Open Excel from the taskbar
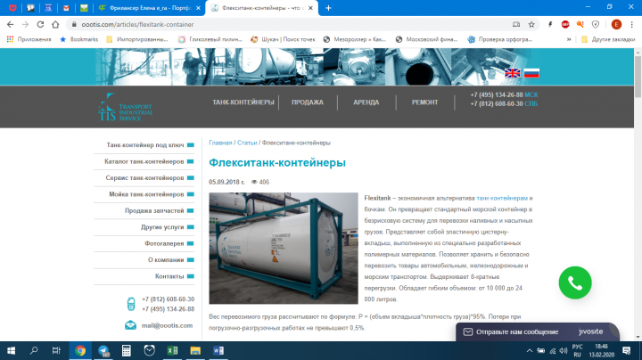The width and height of the screenshot is (642, 360). pyautogui.click(x=172, y=350)
